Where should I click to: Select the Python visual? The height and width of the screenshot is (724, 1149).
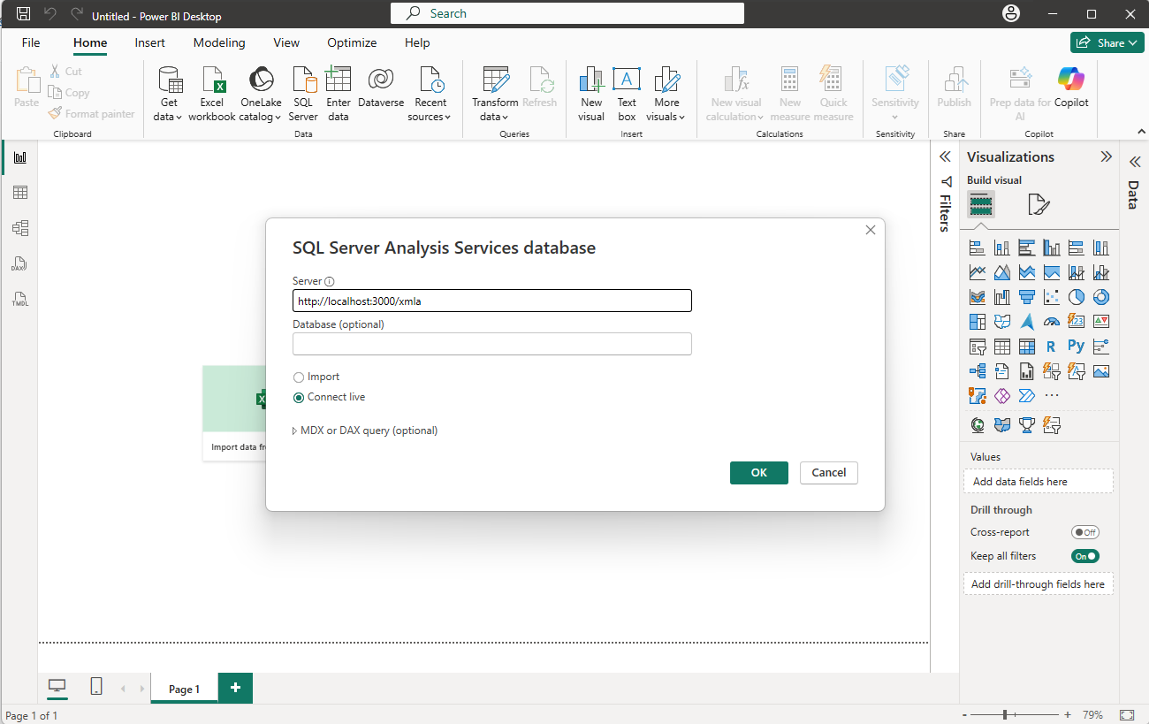1076,347
